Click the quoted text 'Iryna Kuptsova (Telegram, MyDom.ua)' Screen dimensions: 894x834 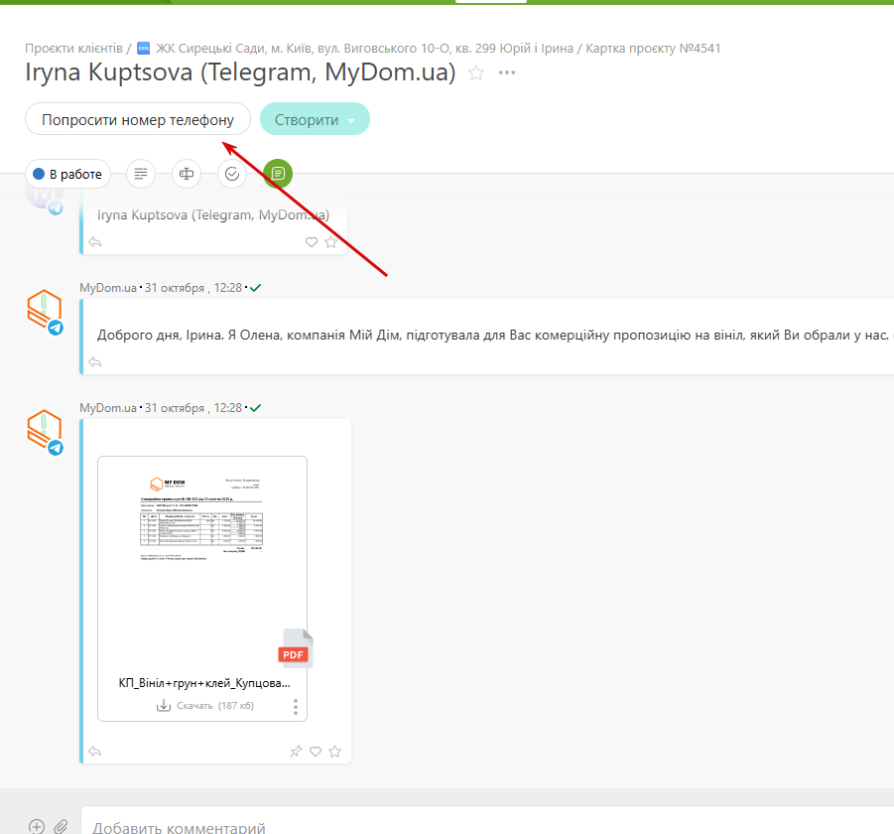(x=213, y=215)
